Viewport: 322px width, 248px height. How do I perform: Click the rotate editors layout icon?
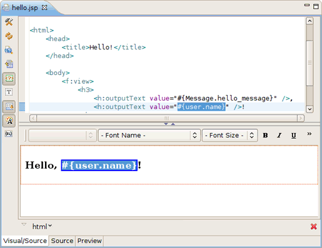tap(9, 64)
